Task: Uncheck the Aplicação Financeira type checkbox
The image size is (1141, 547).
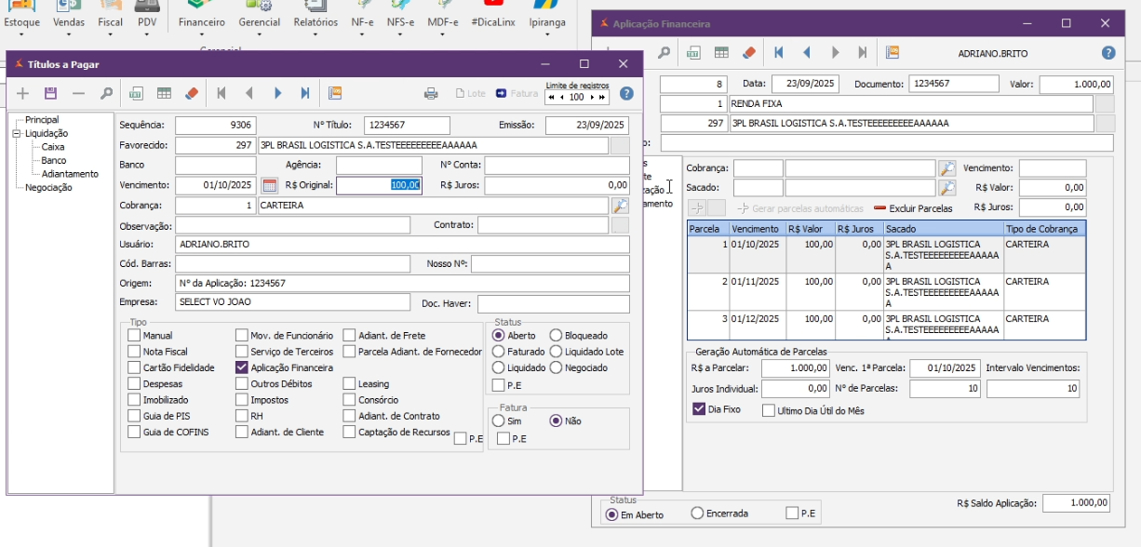Action: tap(241, 367)
